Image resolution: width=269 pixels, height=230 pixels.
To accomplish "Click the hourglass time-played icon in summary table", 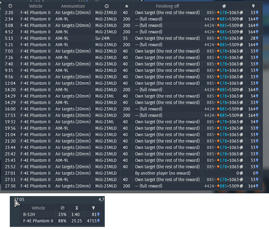I will [77, 208].
